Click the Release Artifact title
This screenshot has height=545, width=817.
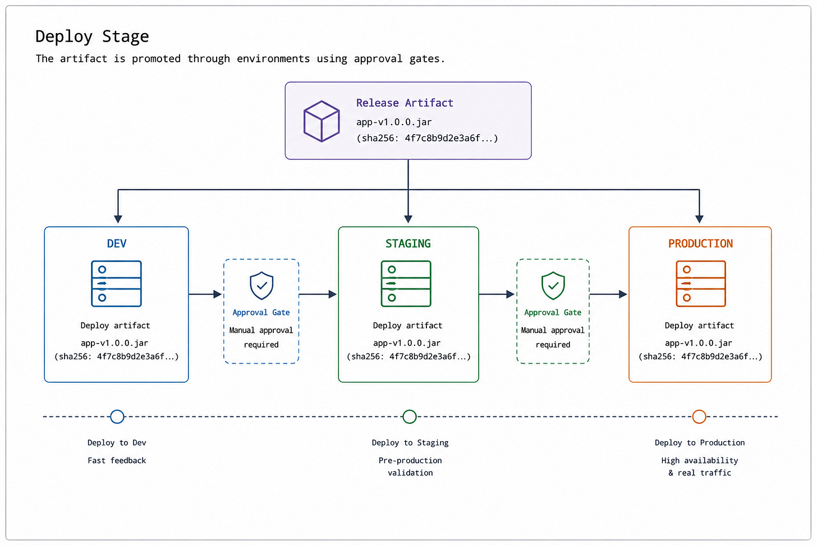click(405, 103)
